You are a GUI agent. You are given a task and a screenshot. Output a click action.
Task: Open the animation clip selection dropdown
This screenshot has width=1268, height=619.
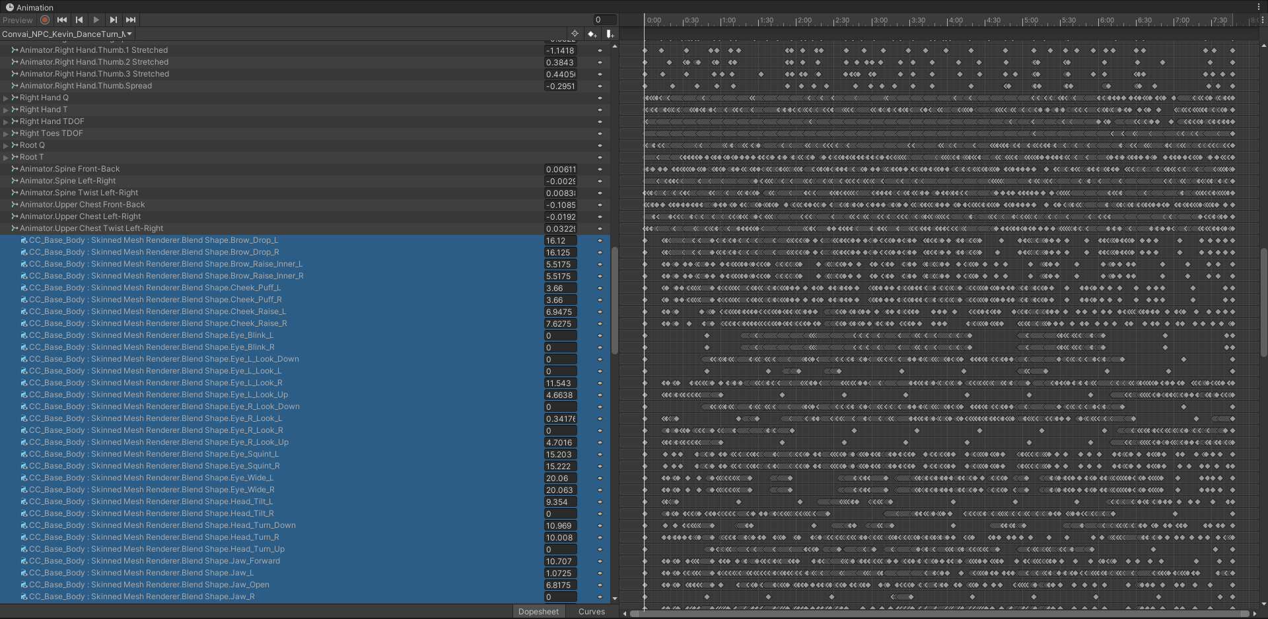[x=67, y=34]
